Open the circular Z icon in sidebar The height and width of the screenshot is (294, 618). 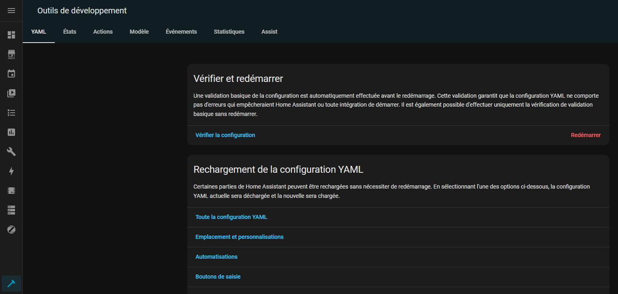(x=11, y=230)
